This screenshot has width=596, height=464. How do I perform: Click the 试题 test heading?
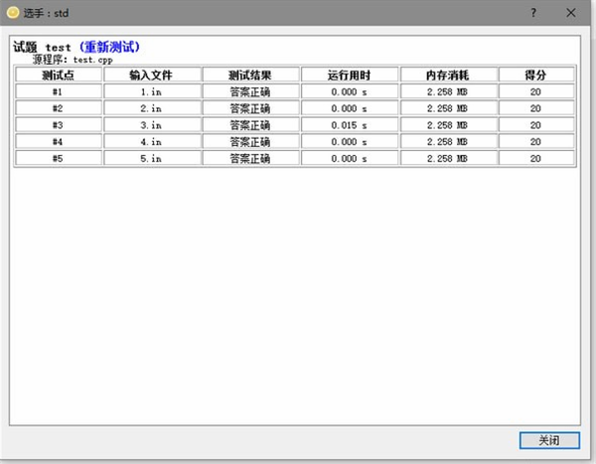coord(42,47)
